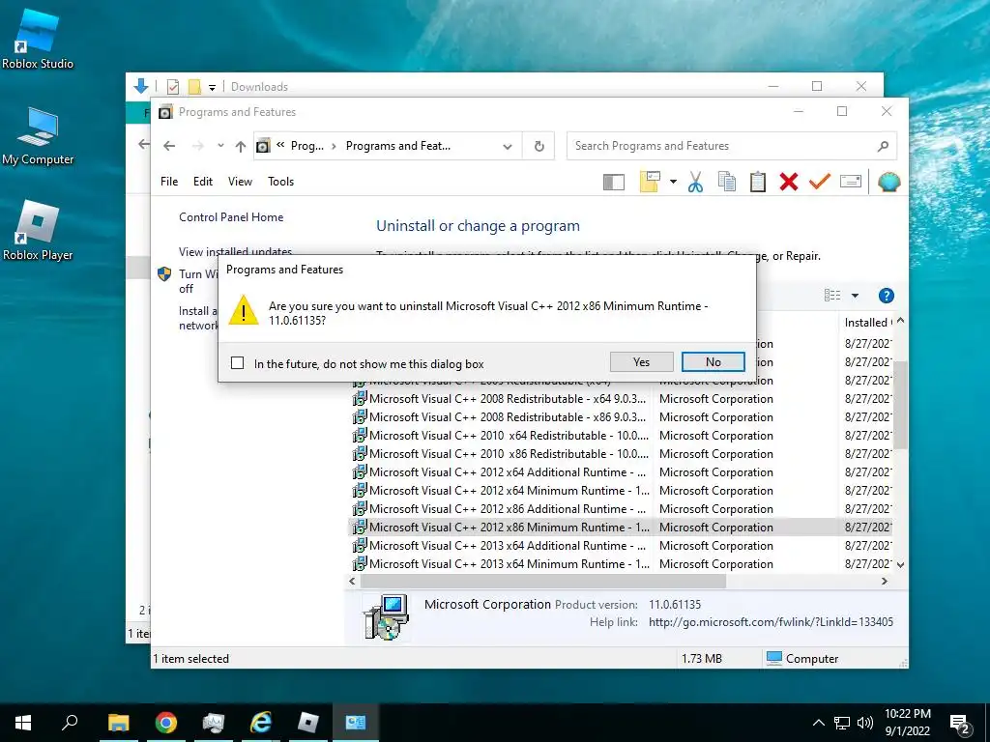
Task: Confirm uninstall by clicking Yes
Action: (642, 362)
